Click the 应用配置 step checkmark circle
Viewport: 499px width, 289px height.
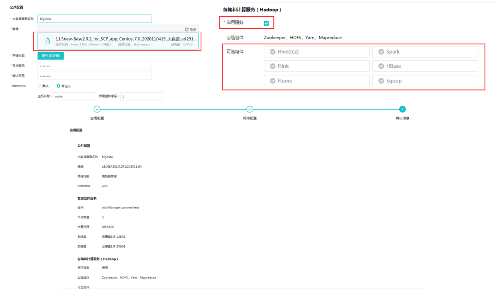pos(97,109)
